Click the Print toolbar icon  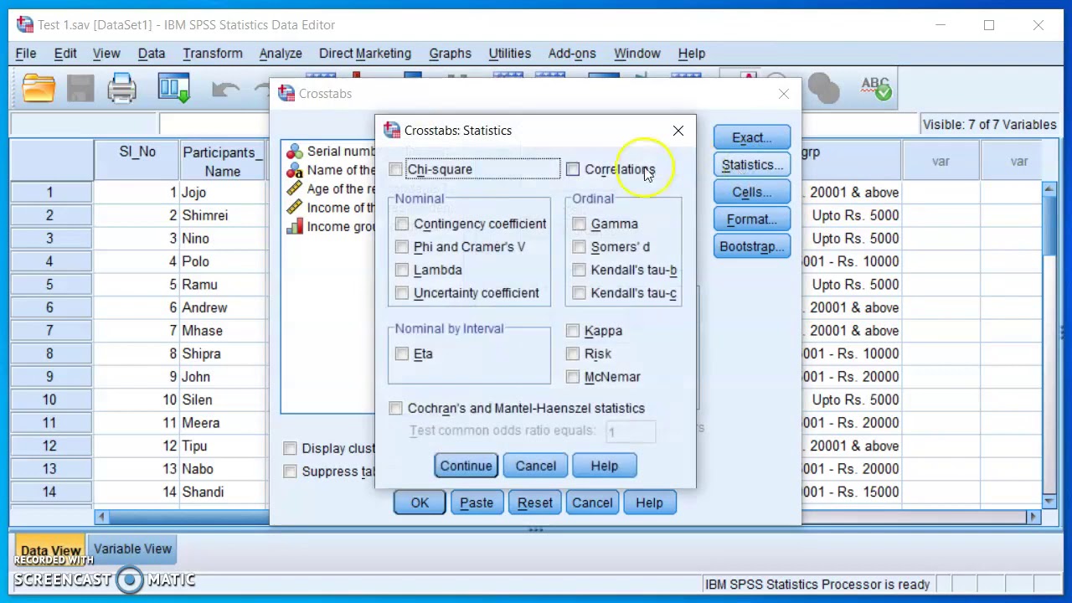[x=121, y=88]
